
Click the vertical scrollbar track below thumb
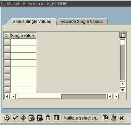click(x=122, y=62)
